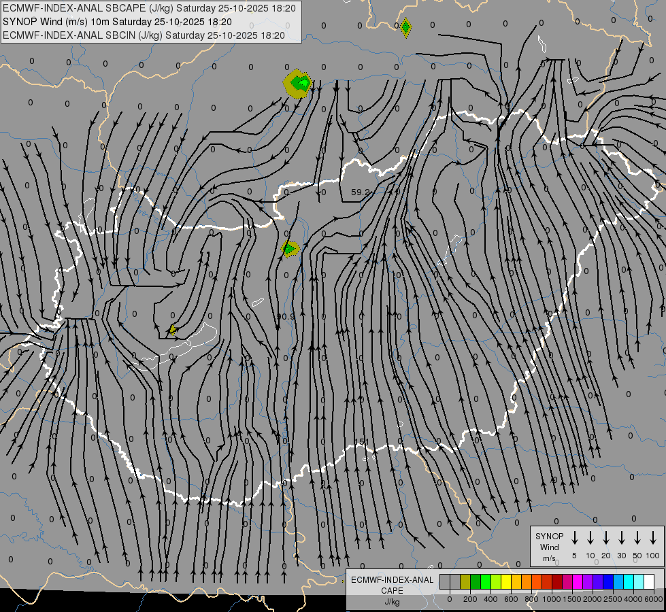
Task: Click the 10 m/s wind arrow in the SYNOP legend
Action: (x=590, y=537)
